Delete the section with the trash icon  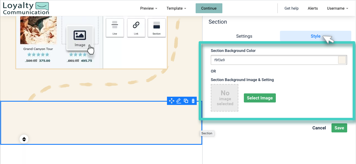click(193, 101)
